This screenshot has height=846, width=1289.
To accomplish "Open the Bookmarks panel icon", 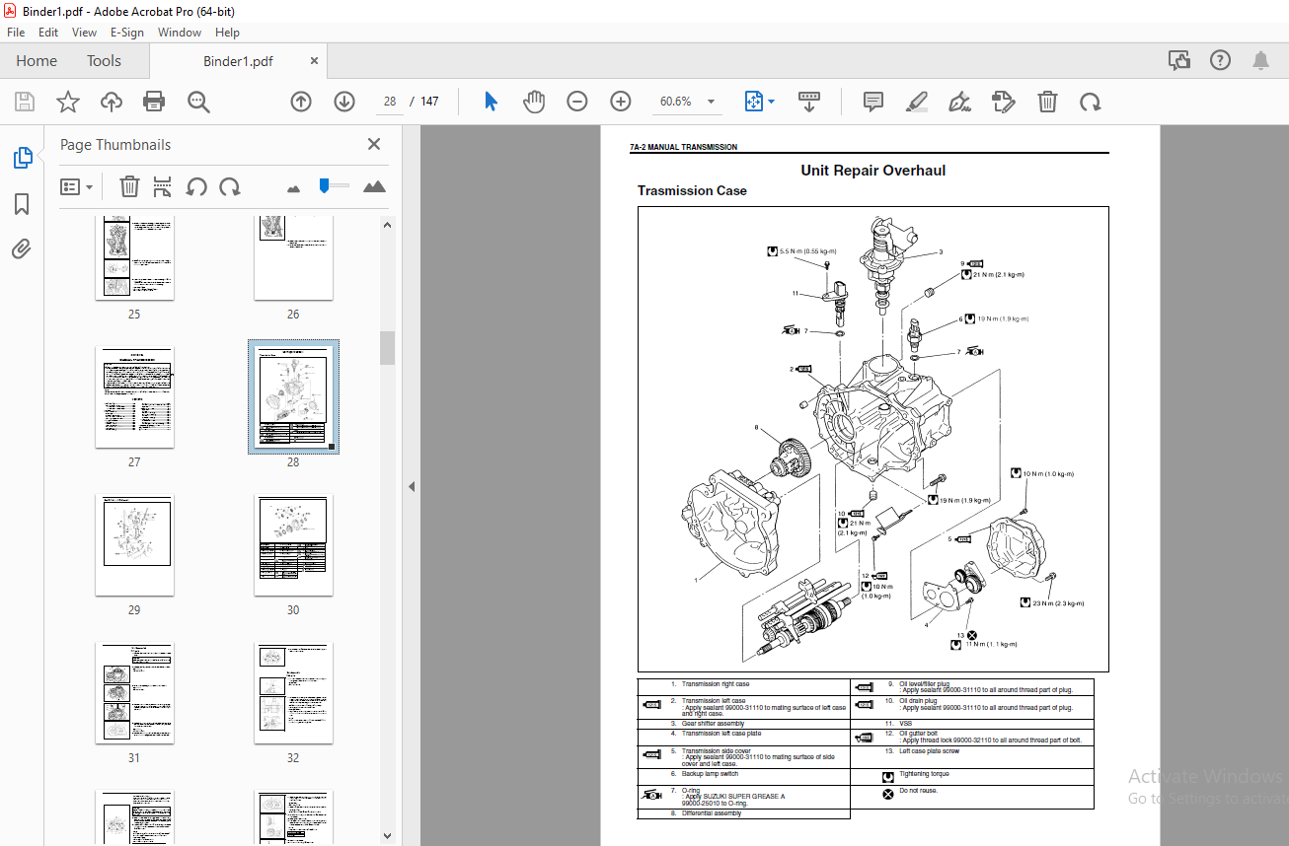I will pyautogui.click(x=22, y=204).
